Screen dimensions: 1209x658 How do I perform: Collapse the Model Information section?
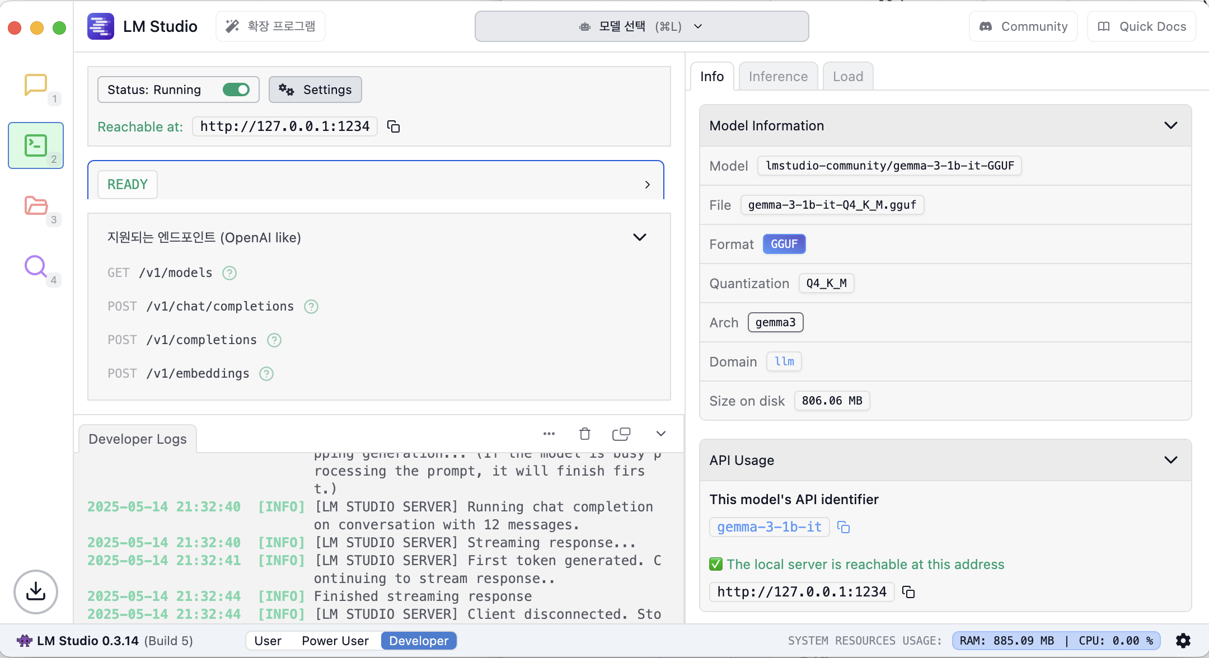pyautogui.click(x=1170, y=125)
